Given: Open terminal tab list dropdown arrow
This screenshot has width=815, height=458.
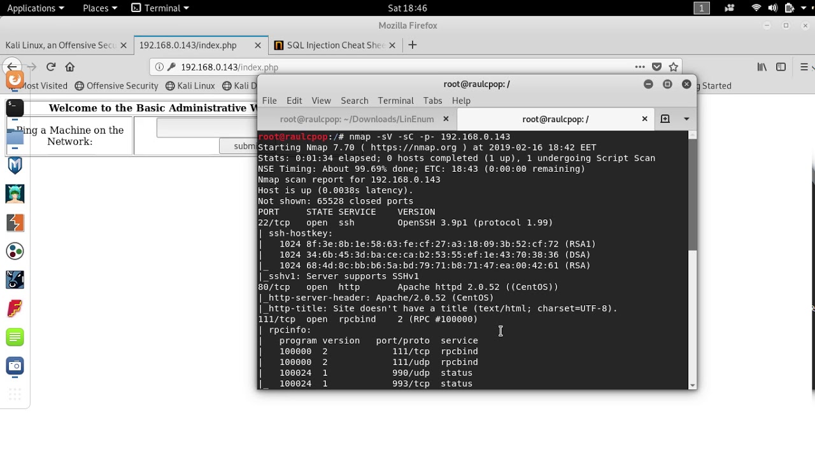Looking at the screenshot, I should pyautogui.click(x=686, y=119).
